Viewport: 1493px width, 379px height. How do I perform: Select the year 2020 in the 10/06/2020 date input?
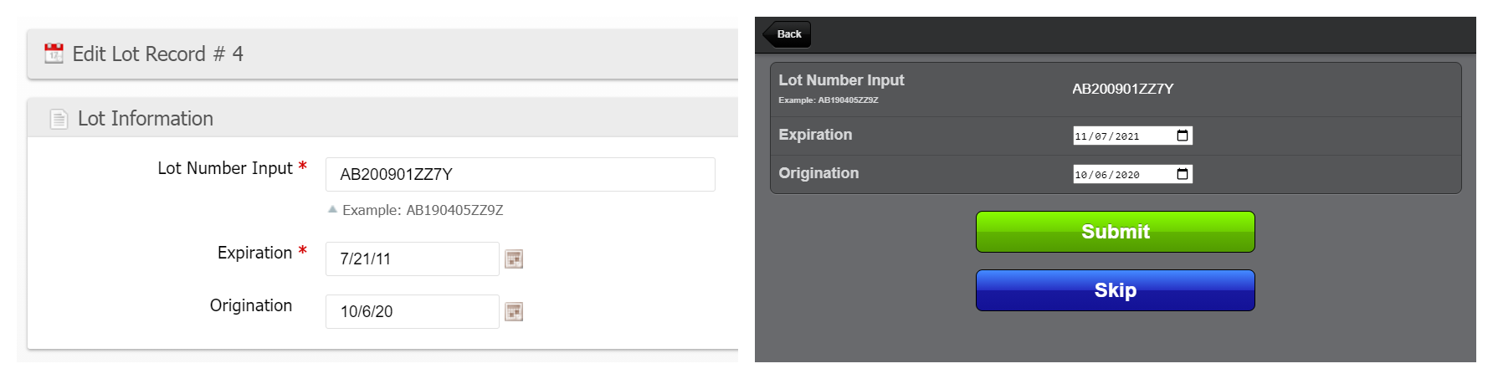1126,175
